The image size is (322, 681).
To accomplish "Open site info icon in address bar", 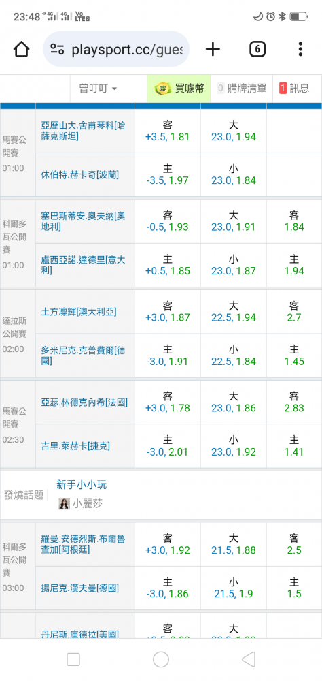I will (x=57, y=49).
